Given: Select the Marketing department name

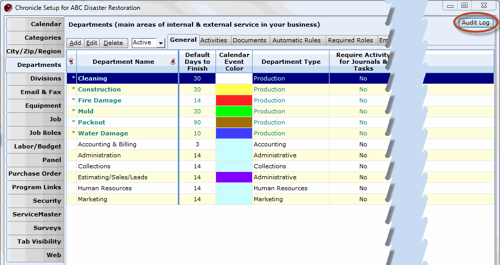Looking at the screenshot, I should pyautogui.click(x=93, y=199).
